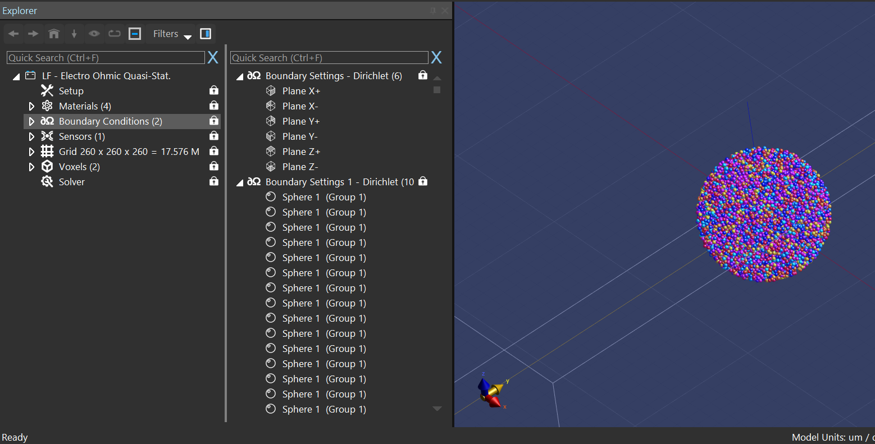
Task: Click the scroll down arrow in right list
Action: tap(437, 409)
